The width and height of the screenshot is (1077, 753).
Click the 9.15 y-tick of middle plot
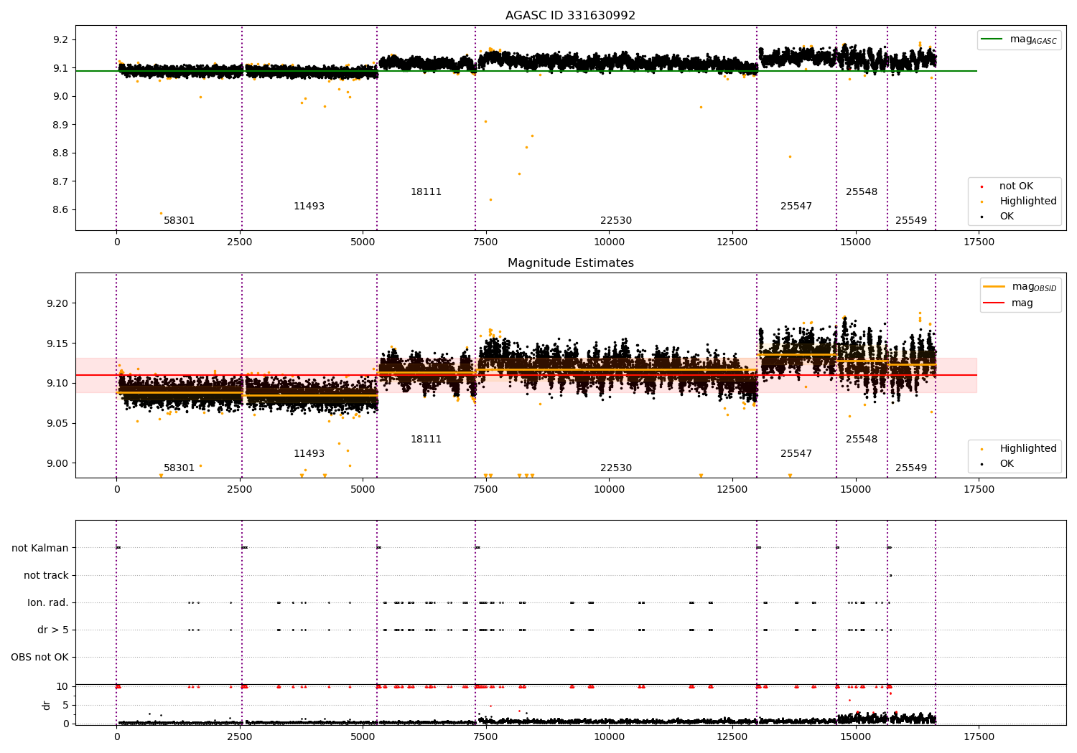58,344
